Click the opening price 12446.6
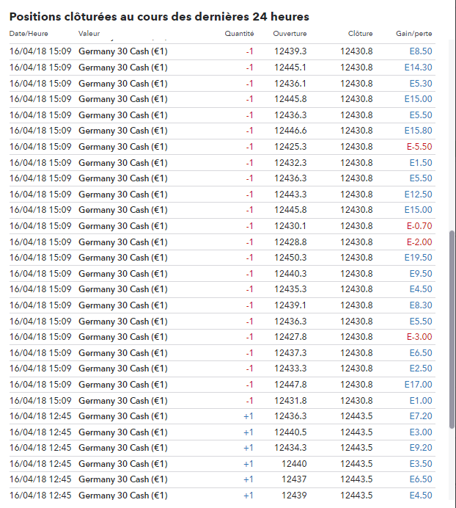 click(x=290, y=131)
